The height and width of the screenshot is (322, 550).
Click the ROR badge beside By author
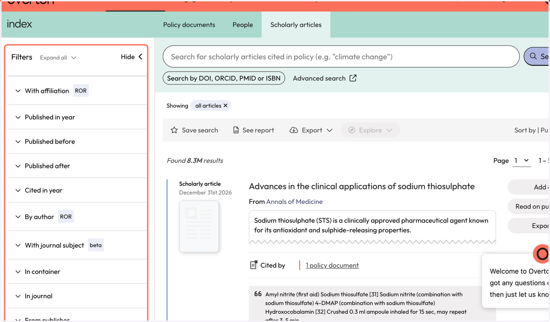pyautogui.click(x=66, y=217)
